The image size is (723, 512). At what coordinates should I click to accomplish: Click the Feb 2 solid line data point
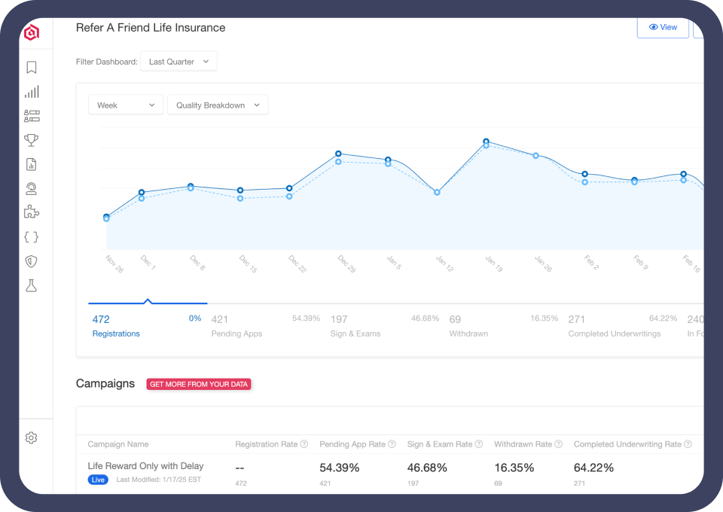584,174
